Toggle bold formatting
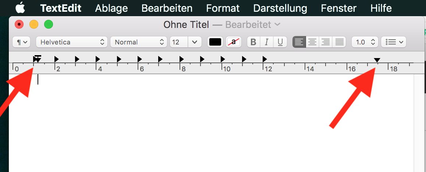Viewport: 426px width, 172px height. tap(253, 42)
